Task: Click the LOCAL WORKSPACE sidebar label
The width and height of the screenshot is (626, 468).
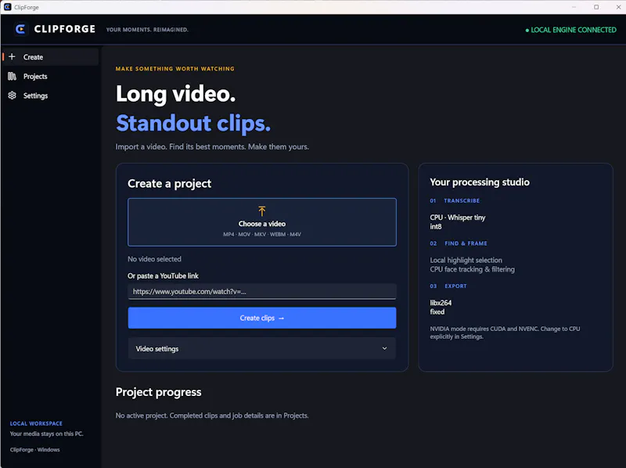Action: (x=36, y=423)
